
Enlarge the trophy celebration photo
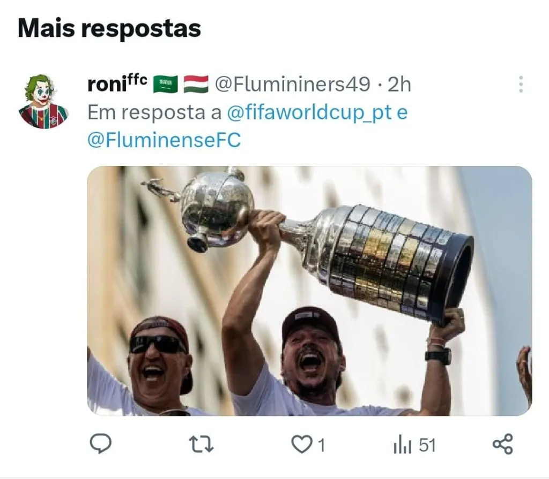(x=309, y=291)
